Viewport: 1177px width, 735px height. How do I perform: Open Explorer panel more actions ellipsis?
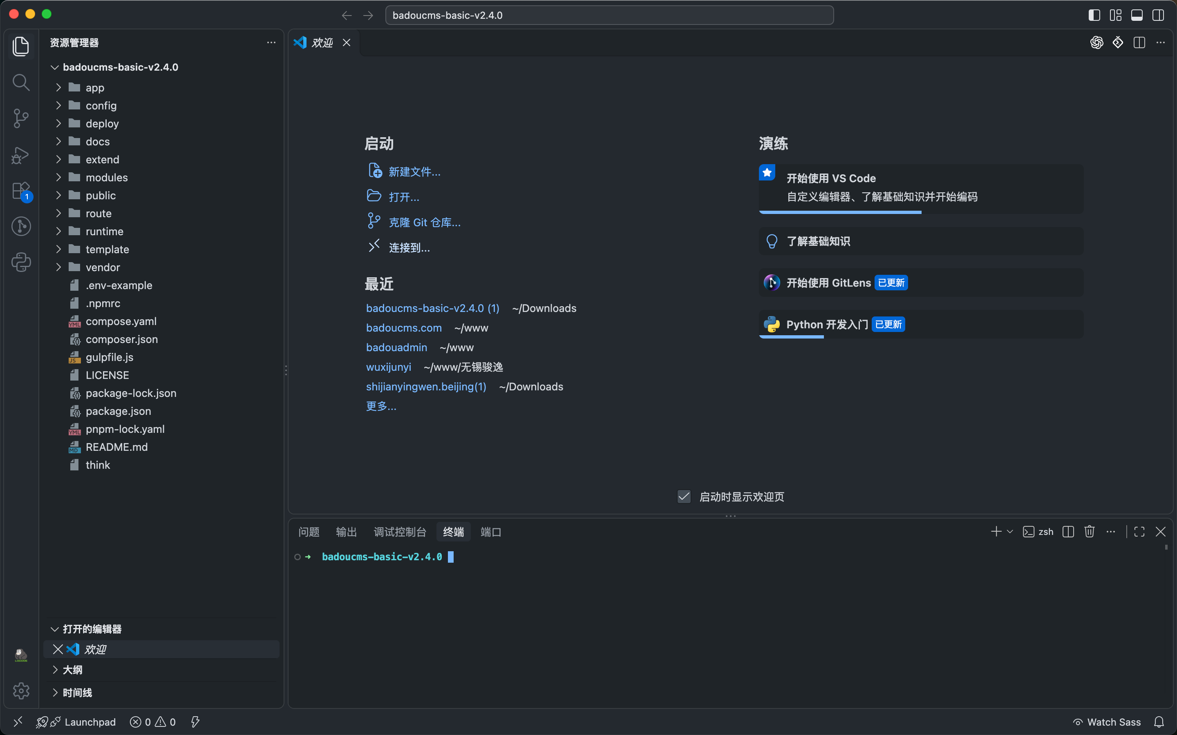coord(271,43)
